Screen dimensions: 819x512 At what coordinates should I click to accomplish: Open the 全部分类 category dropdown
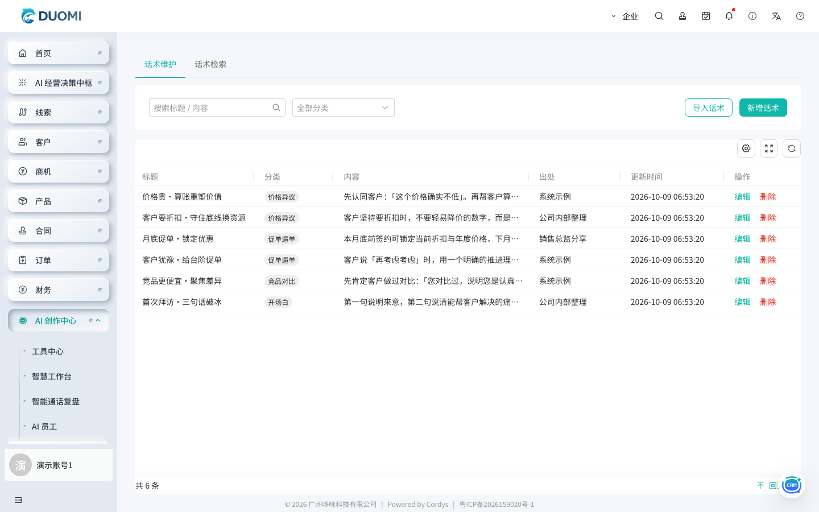pyautogui.click(x=344, y=108)
